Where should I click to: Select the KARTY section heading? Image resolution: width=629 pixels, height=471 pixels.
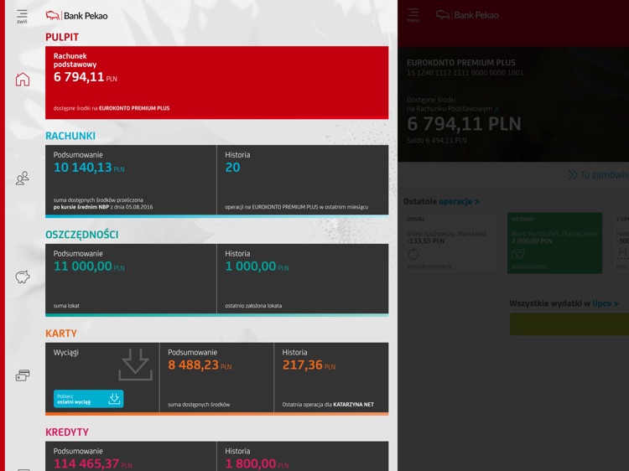[x=61, y=334]
